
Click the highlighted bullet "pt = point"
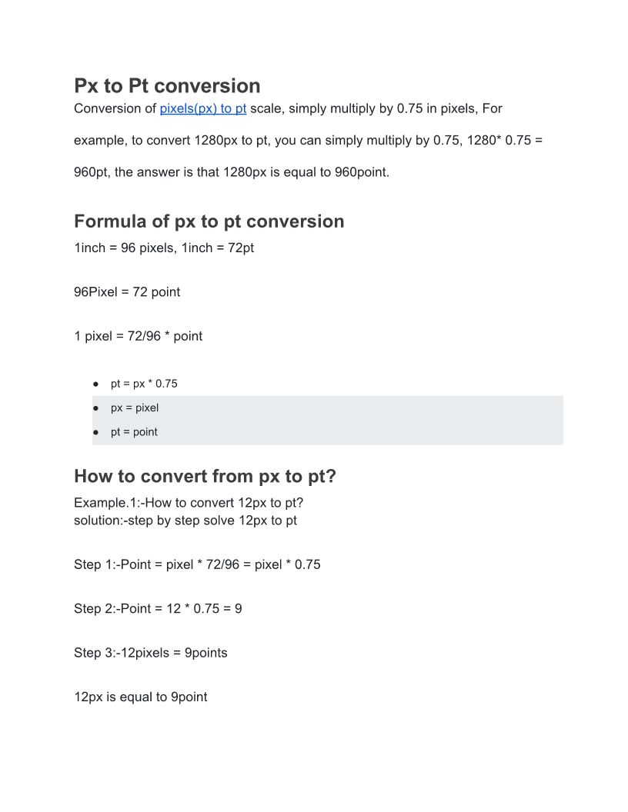click(x=134, y=432)
